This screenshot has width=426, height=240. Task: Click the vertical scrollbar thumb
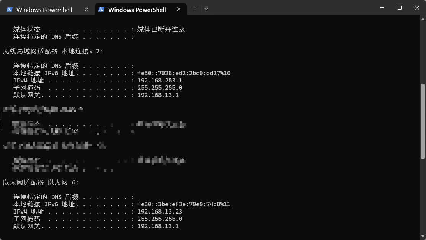coord(423,121)
